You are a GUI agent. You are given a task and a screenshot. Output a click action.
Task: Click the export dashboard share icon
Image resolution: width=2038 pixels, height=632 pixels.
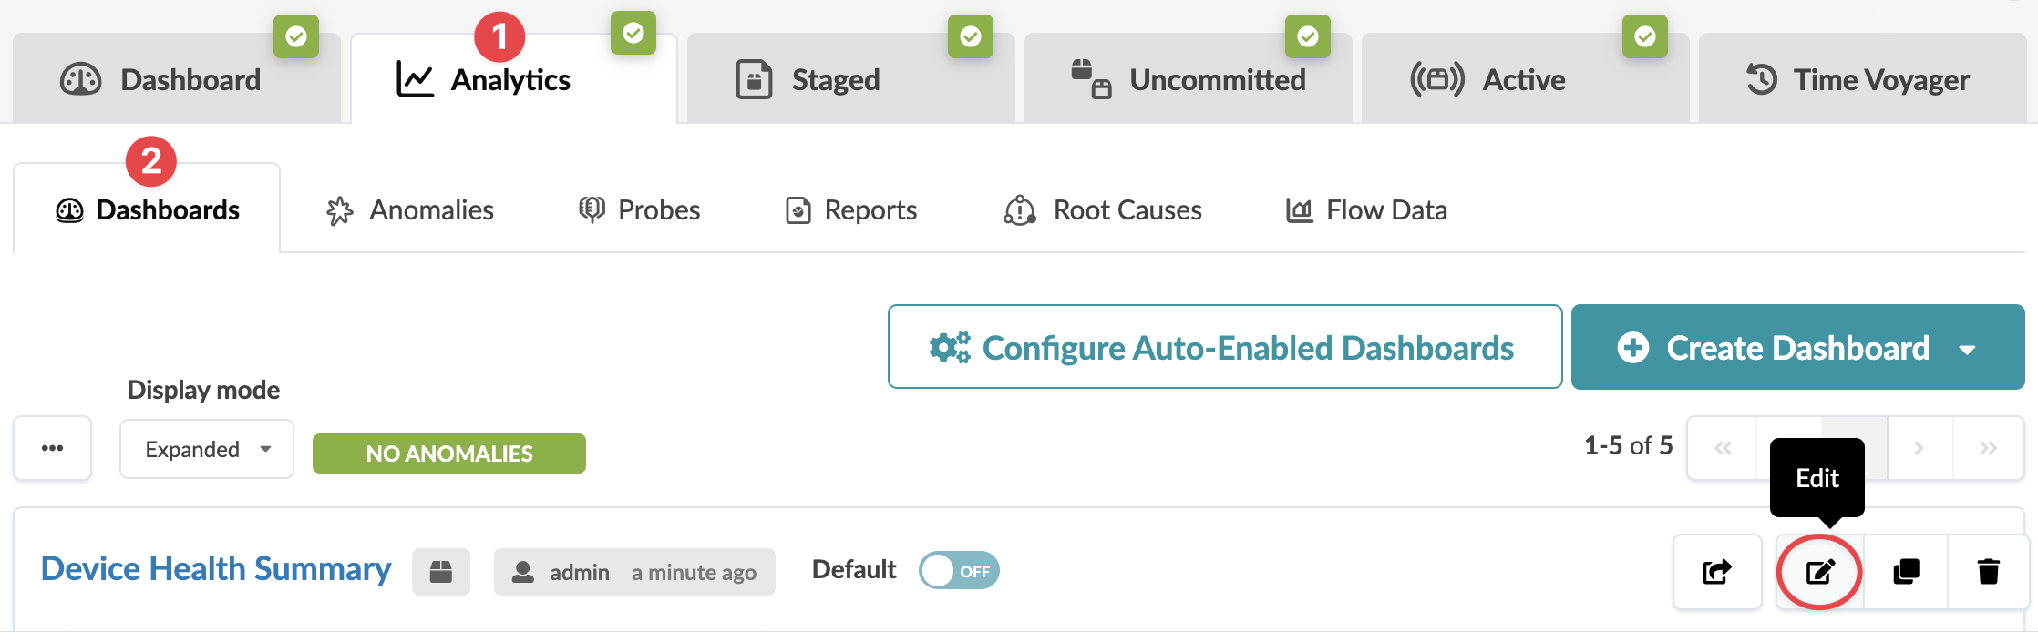(1717, 572)
